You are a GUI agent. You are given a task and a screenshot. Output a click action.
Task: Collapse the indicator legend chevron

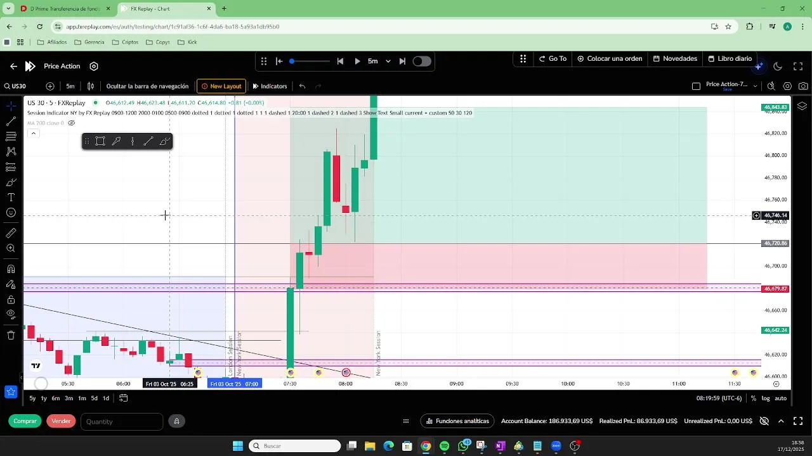[34, 133]
